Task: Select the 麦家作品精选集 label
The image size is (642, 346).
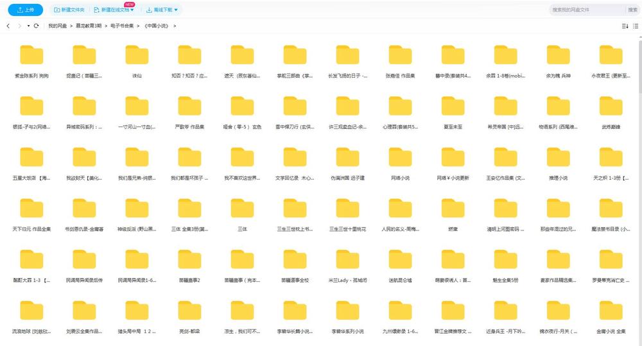Action: point(558,281)
